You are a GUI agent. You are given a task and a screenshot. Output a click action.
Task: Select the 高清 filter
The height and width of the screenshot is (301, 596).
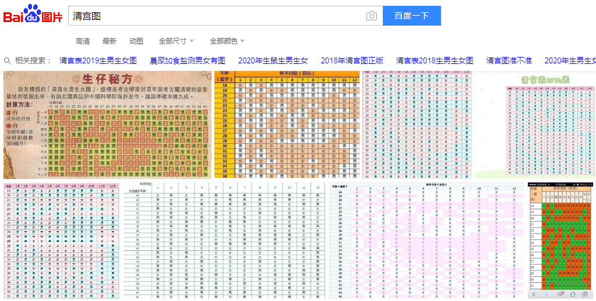(x=83, y=41)
